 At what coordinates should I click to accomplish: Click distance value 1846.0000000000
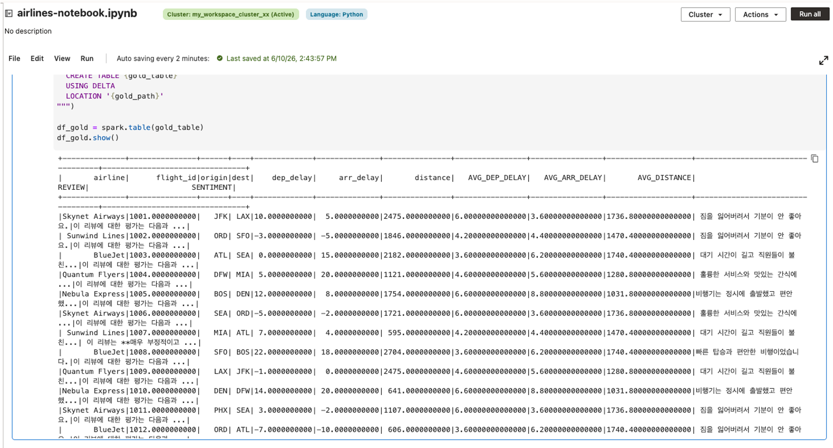417,236
